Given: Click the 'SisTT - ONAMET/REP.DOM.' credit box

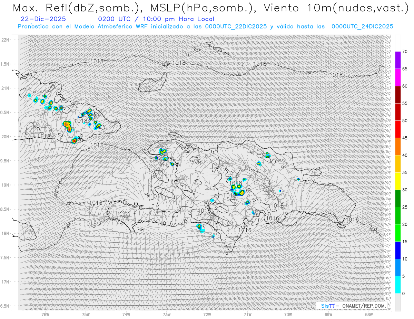Looking at the screenshot, I should pos(352,306).
